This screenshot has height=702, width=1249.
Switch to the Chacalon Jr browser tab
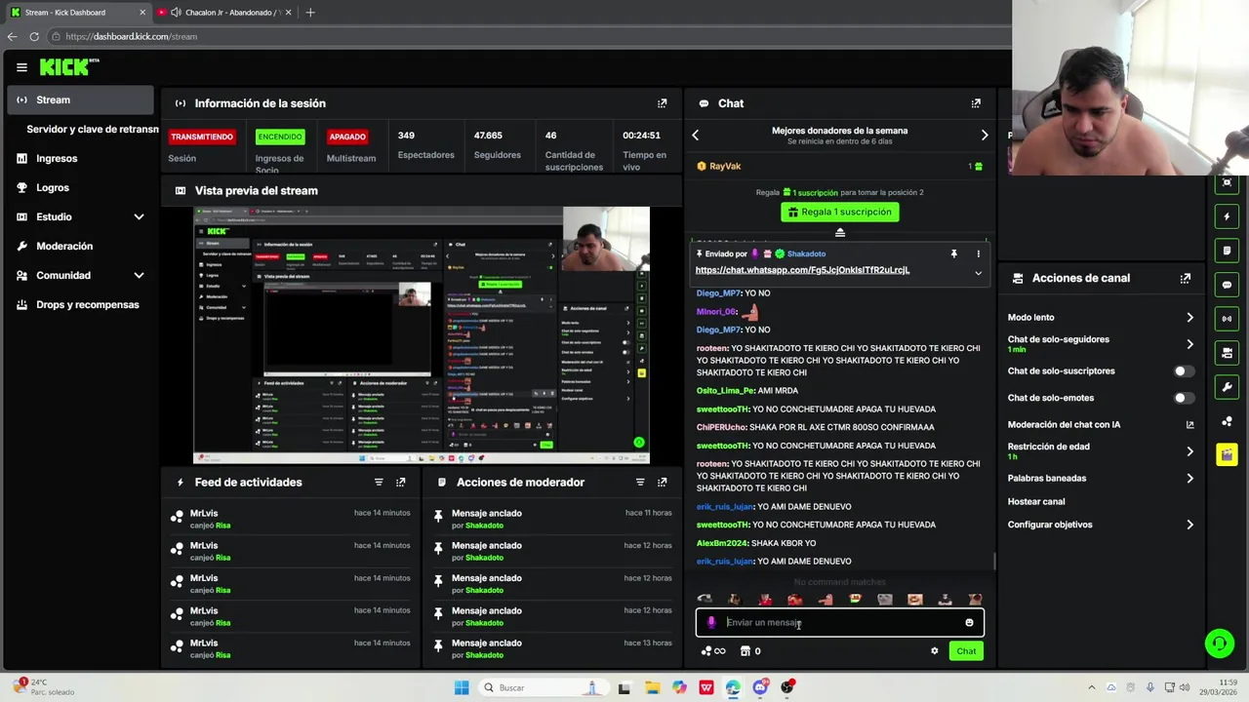(x=224, y=13)
